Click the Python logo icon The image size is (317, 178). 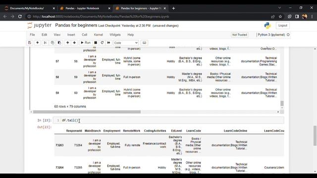(x=267, y=25)
